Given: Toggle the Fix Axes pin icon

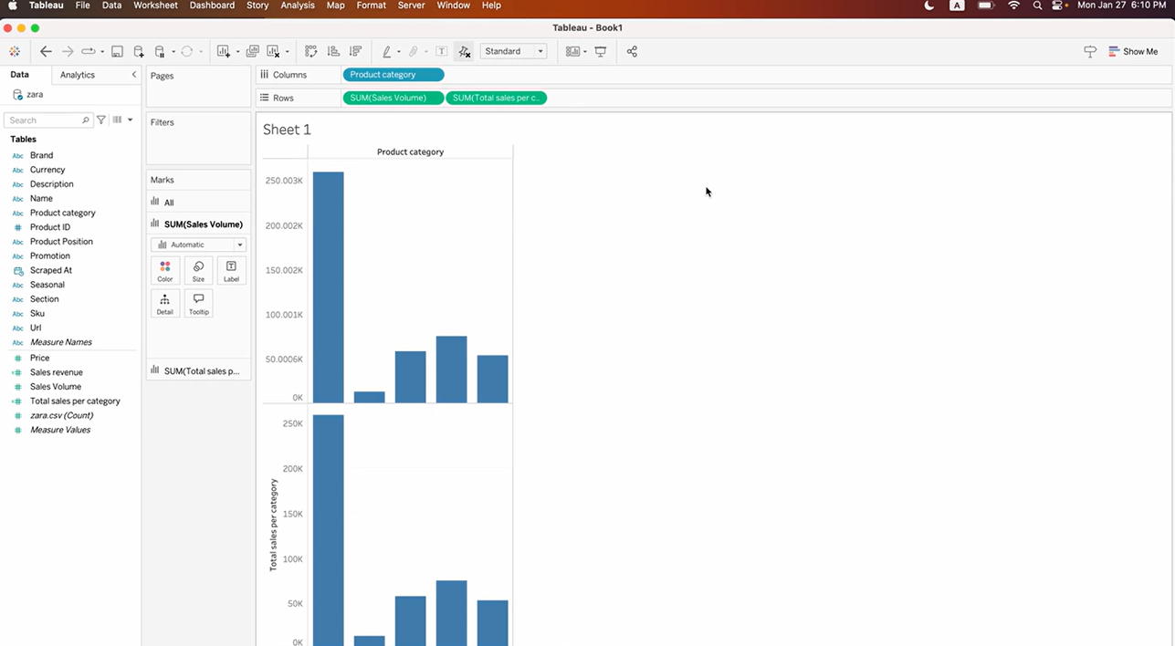Looking at the screenshot, I should [464, 52].
